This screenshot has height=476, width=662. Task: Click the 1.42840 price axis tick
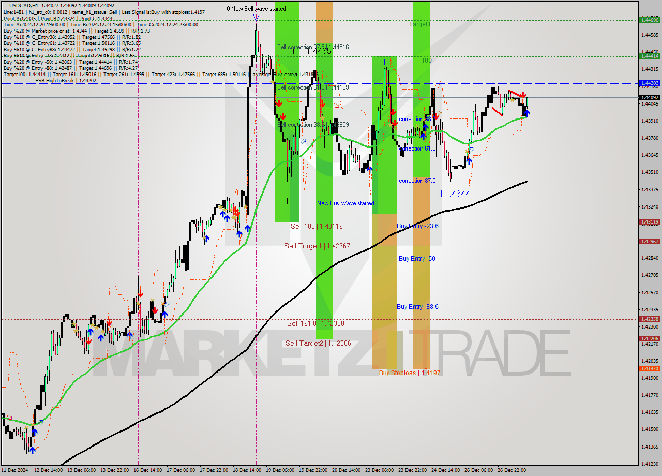[650, 258]
